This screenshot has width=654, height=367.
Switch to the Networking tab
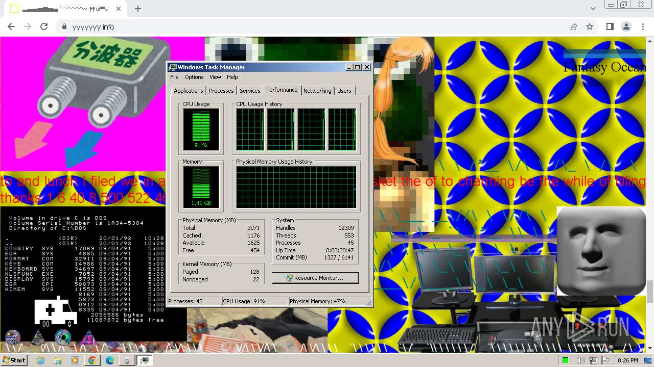pos(317,91)
